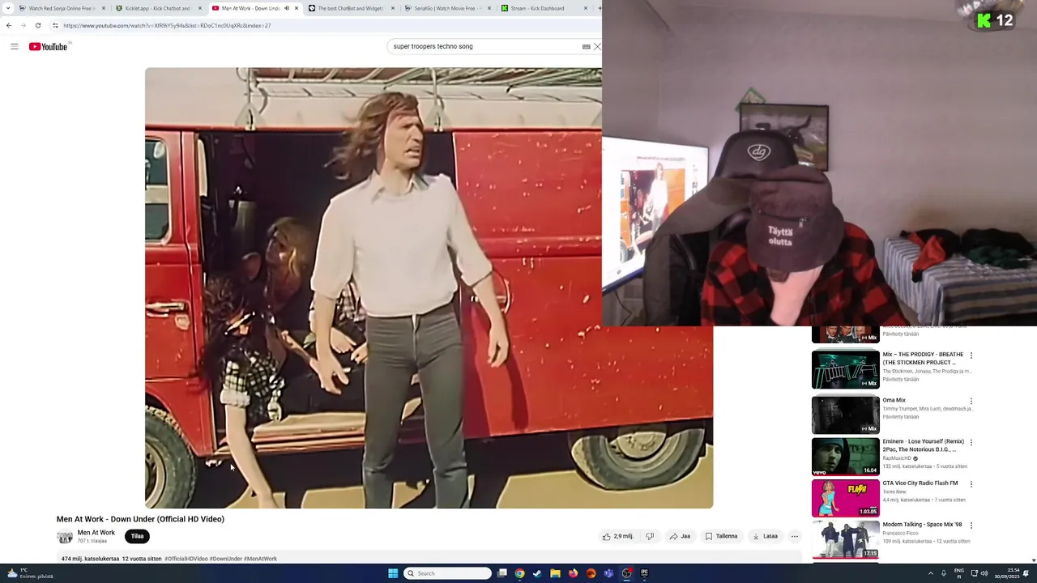Open the on-screen keyboard icon in search

[x=586, y=46]
